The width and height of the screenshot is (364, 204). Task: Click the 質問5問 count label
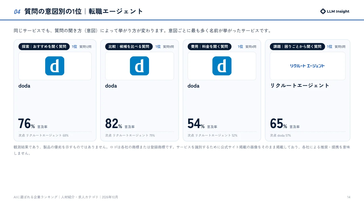[x=340, y=47]
